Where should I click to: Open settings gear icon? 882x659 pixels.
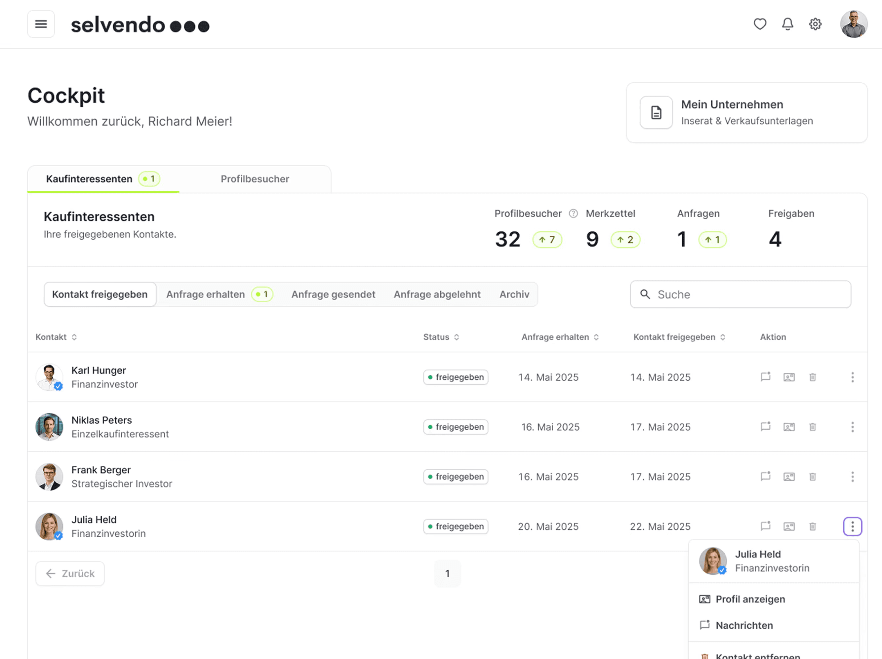pyautogui.click(x=816, y=24)
